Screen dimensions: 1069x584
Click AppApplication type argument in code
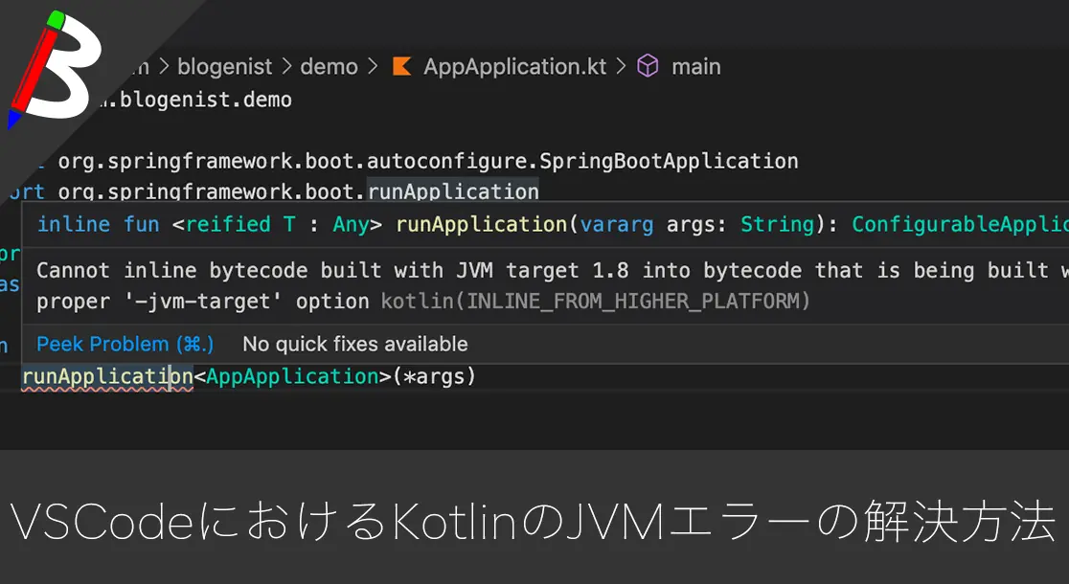pos(292,376)
